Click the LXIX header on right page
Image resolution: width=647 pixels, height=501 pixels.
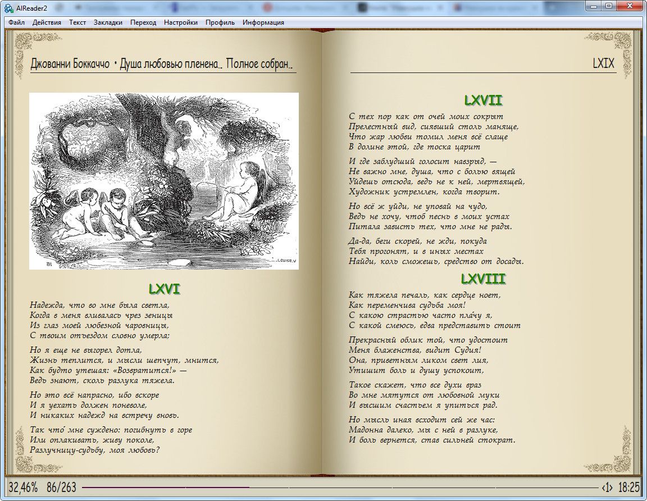pyautogui.click(x=603, y=63)
